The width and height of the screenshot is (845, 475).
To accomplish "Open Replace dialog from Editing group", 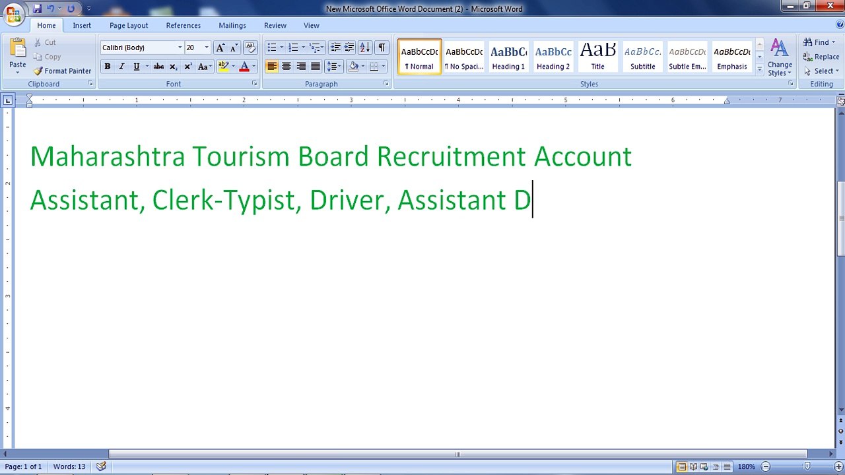I will 821,57.
